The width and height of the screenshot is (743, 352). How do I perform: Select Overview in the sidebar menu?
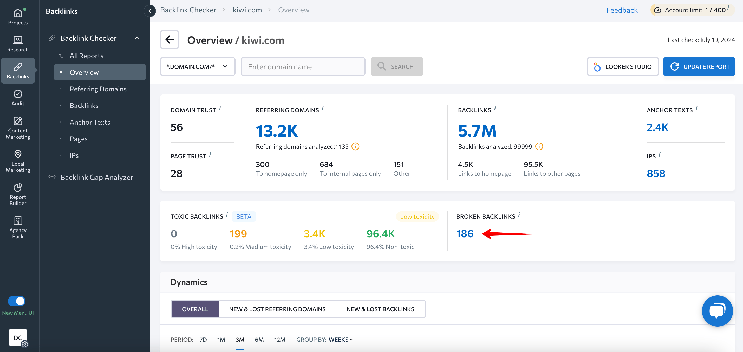click(100, 72)
